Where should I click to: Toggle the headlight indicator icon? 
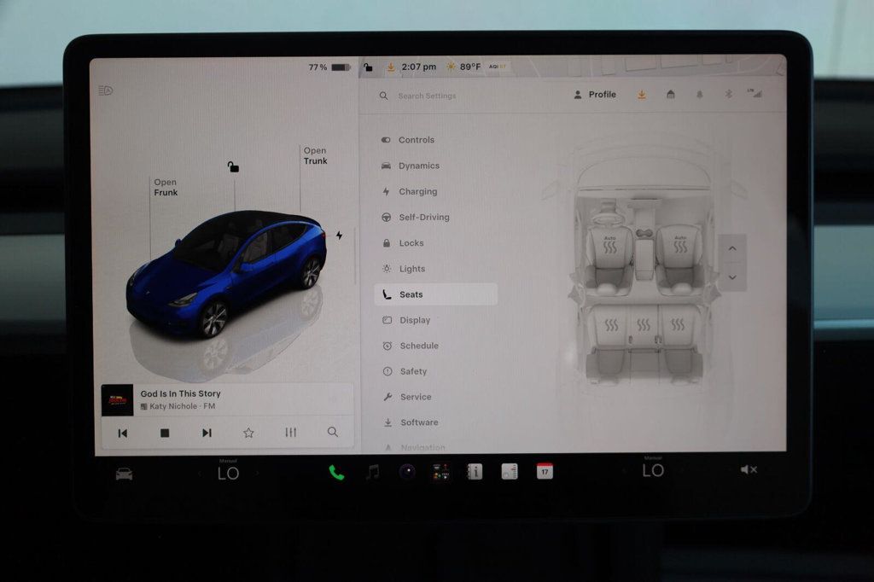106,90
